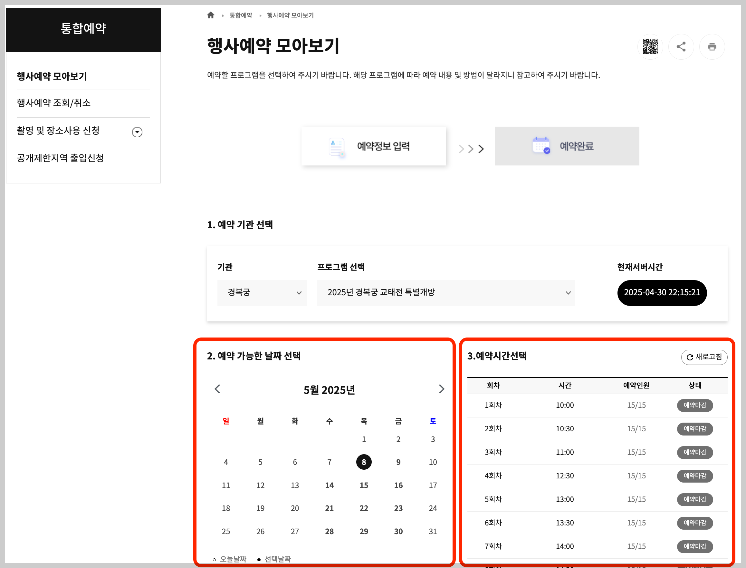Click the print icon
Image resolution: width=746 pixels, height=568 pixels.
pyautogui.click(x=712, y=47)
